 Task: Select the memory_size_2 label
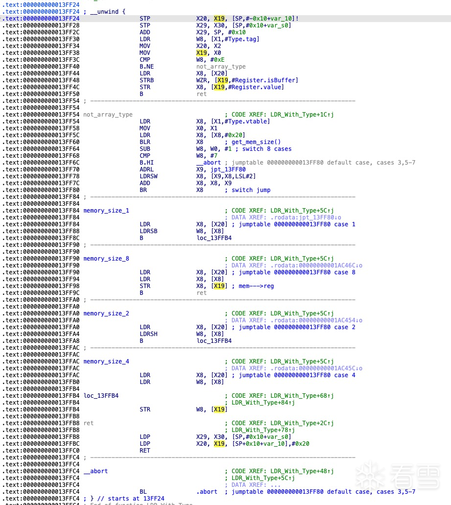click(x=106, y=313)
